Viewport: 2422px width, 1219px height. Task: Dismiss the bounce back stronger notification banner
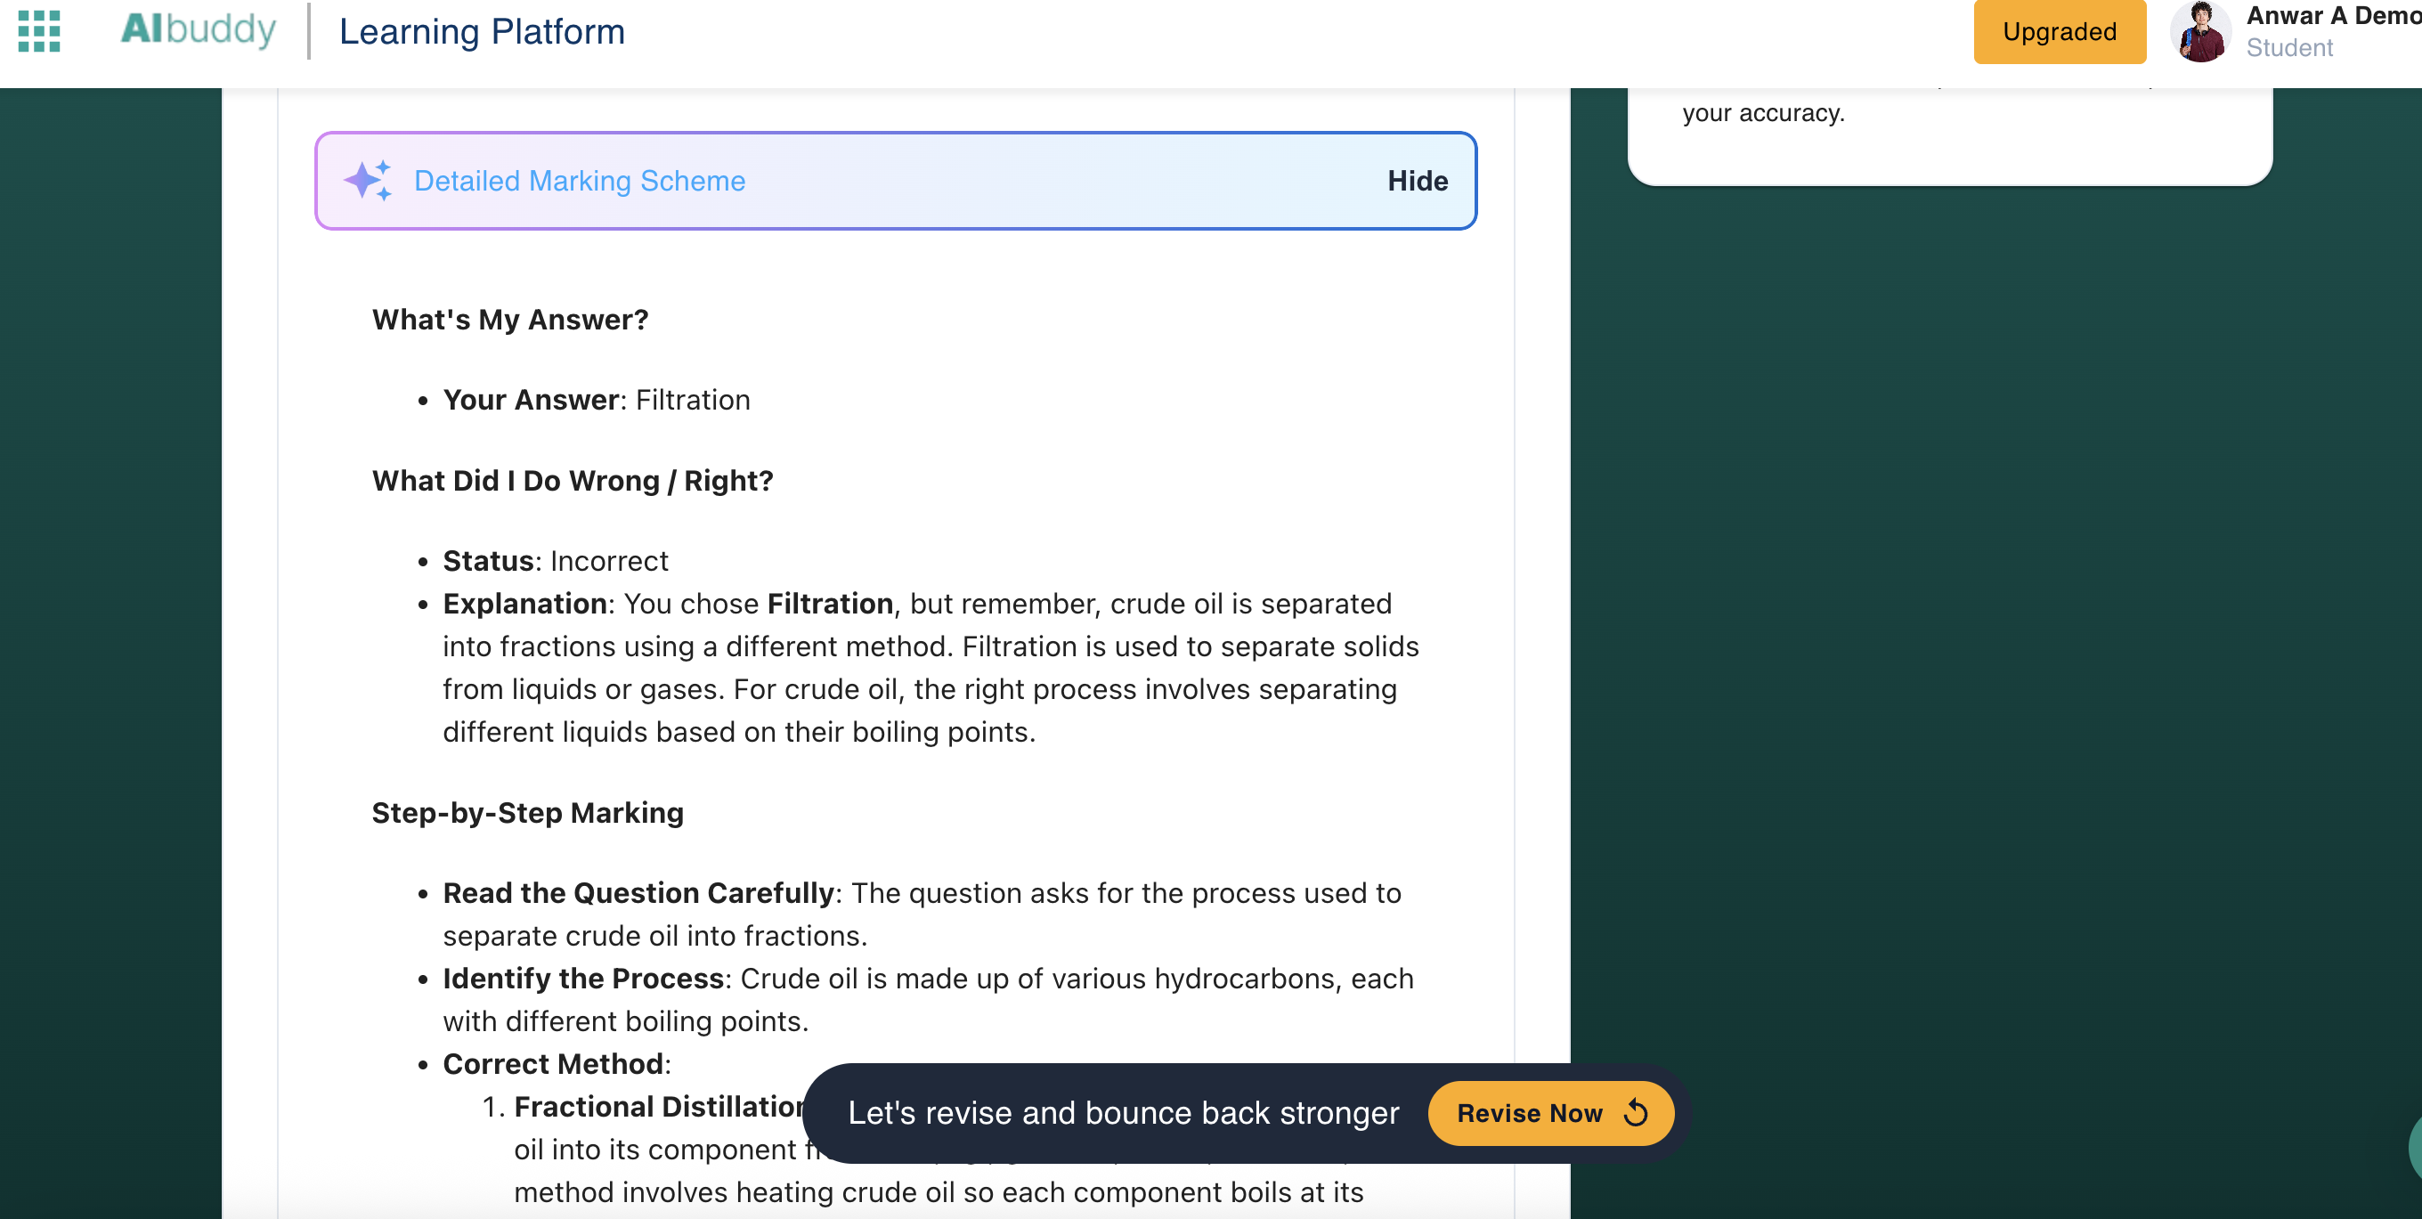pyautogui.click(x=1124, y=1113)
